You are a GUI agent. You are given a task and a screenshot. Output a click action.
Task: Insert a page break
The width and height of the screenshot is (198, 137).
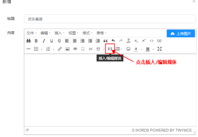90,49
